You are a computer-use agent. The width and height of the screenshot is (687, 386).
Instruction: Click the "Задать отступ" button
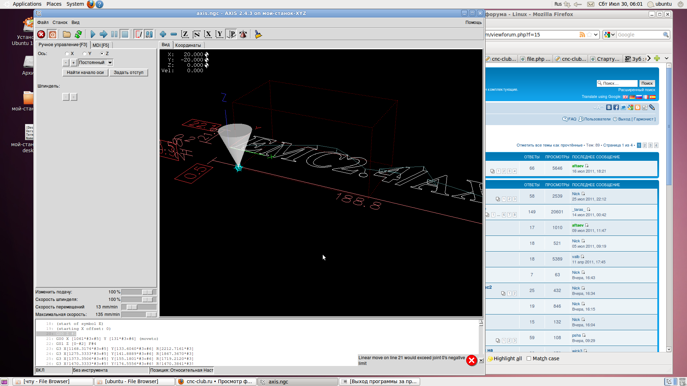[x=128, y=73]
